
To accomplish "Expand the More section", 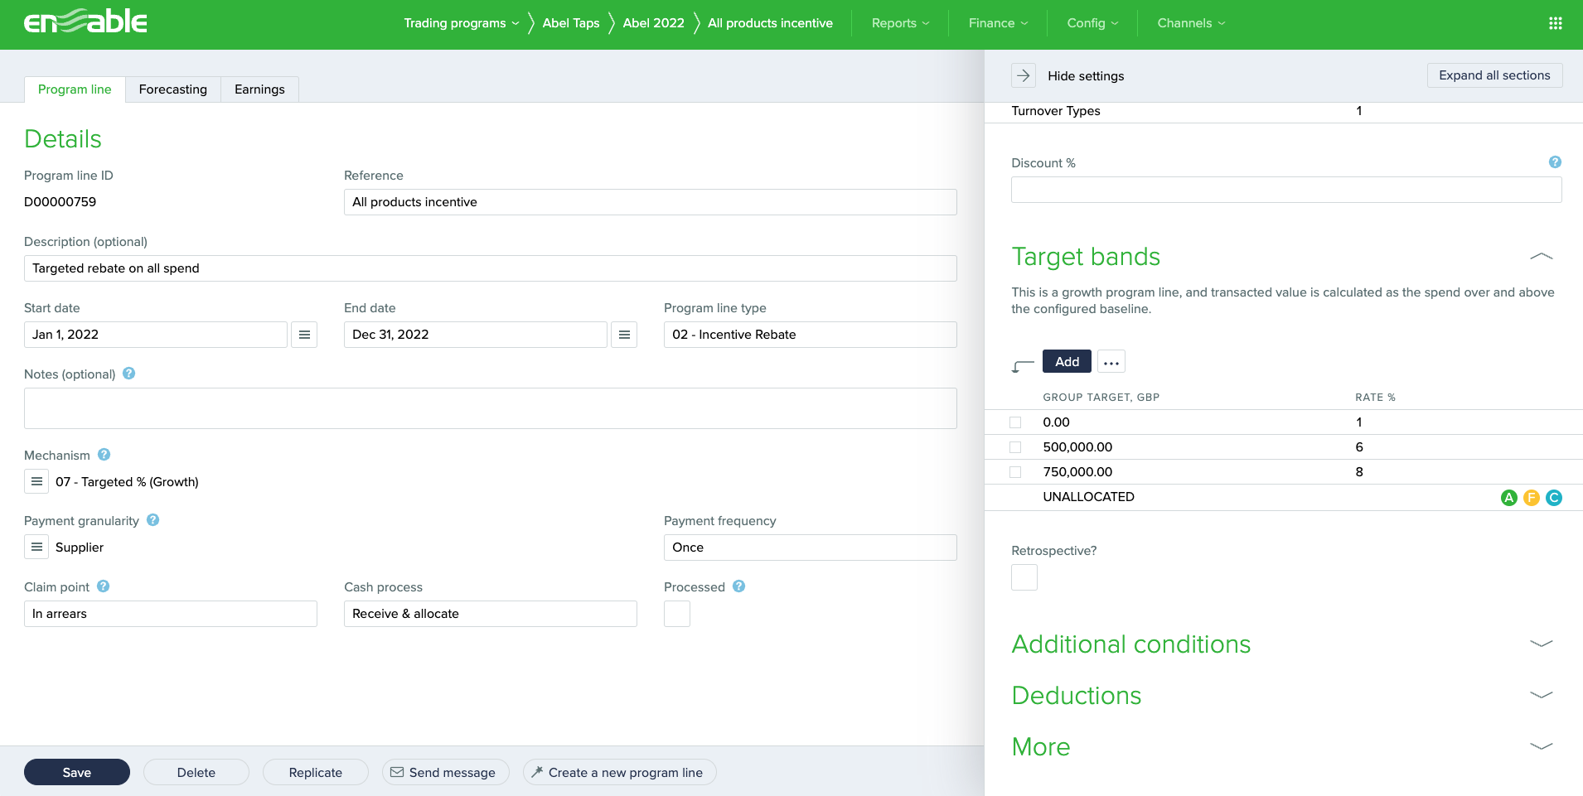I will coord(1542,746).
